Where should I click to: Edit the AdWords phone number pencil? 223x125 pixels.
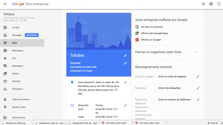pyautogui.click(x=198, y=100)
